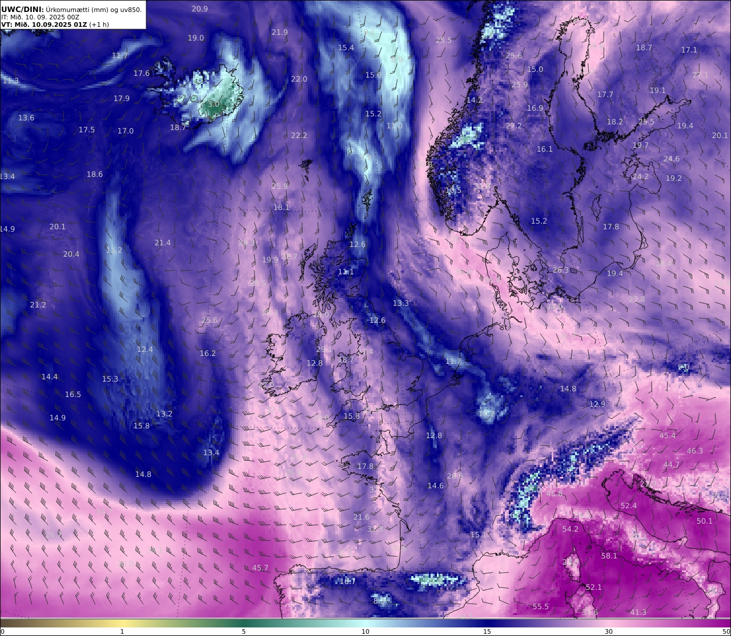Click the 13.3 value over the North Sea

click(401, 303)
